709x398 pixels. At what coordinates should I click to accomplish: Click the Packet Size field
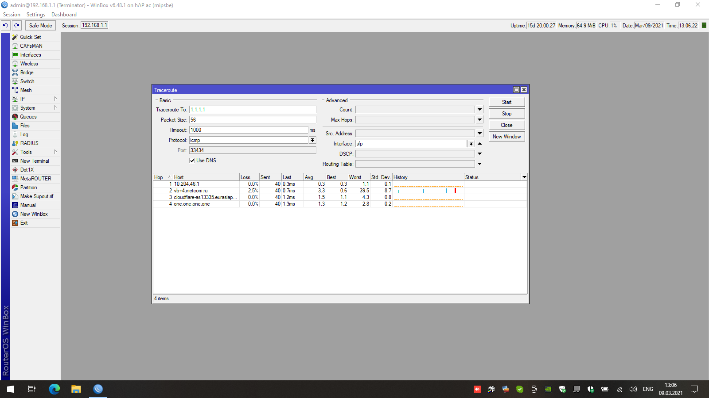point(253,120)
